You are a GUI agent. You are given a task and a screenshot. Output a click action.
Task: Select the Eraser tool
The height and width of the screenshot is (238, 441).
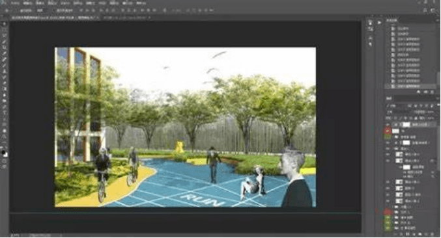(4, 83)
